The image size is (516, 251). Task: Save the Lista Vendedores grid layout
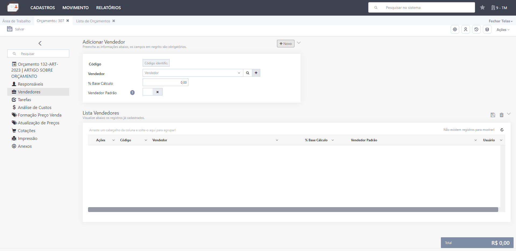(x=493, y=115)
